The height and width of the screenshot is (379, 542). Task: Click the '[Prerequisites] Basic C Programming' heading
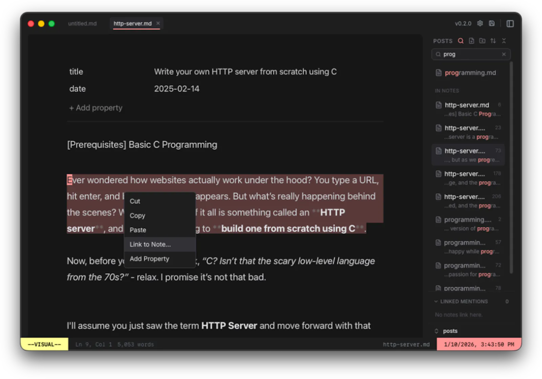tap(142, 145)
